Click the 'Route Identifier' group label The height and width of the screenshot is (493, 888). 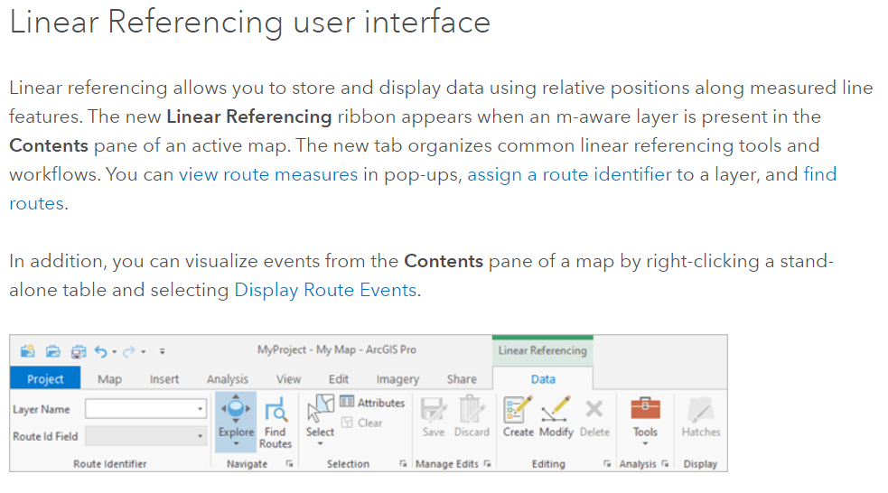[110, 463]
